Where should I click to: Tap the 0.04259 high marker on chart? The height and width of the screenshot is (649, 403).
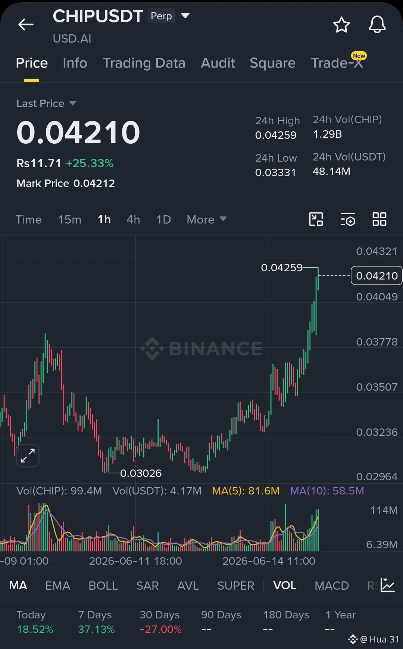pos(282,268)
